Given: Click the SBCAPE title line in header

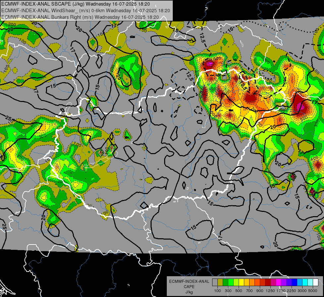Looking at the screenshot, I should (76, 4).
